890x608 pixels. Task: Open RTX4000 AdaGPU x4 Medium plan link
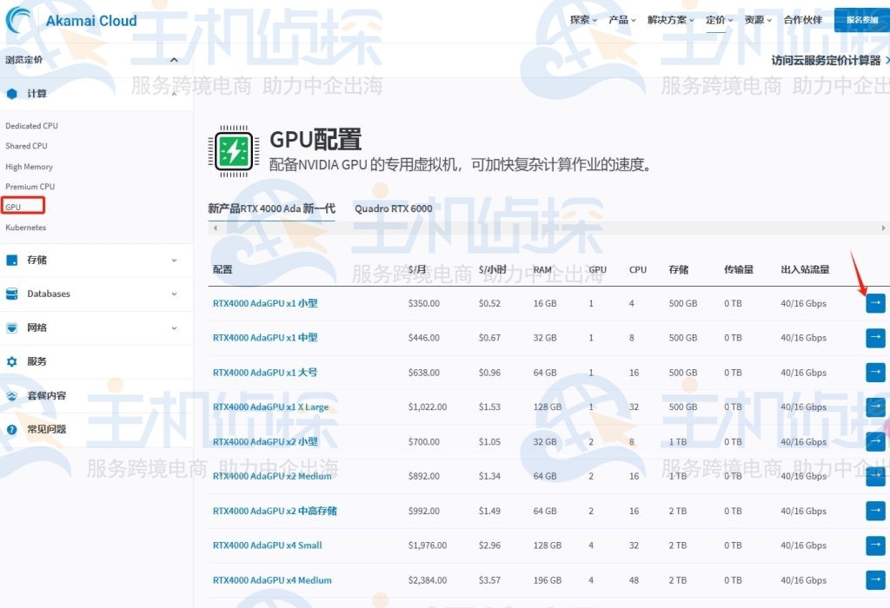tap(272, 580)
